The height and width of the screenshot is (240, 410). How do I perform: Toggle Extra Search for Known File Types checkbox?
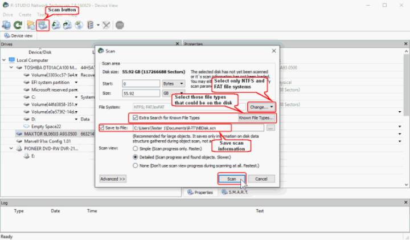[135, 117]
